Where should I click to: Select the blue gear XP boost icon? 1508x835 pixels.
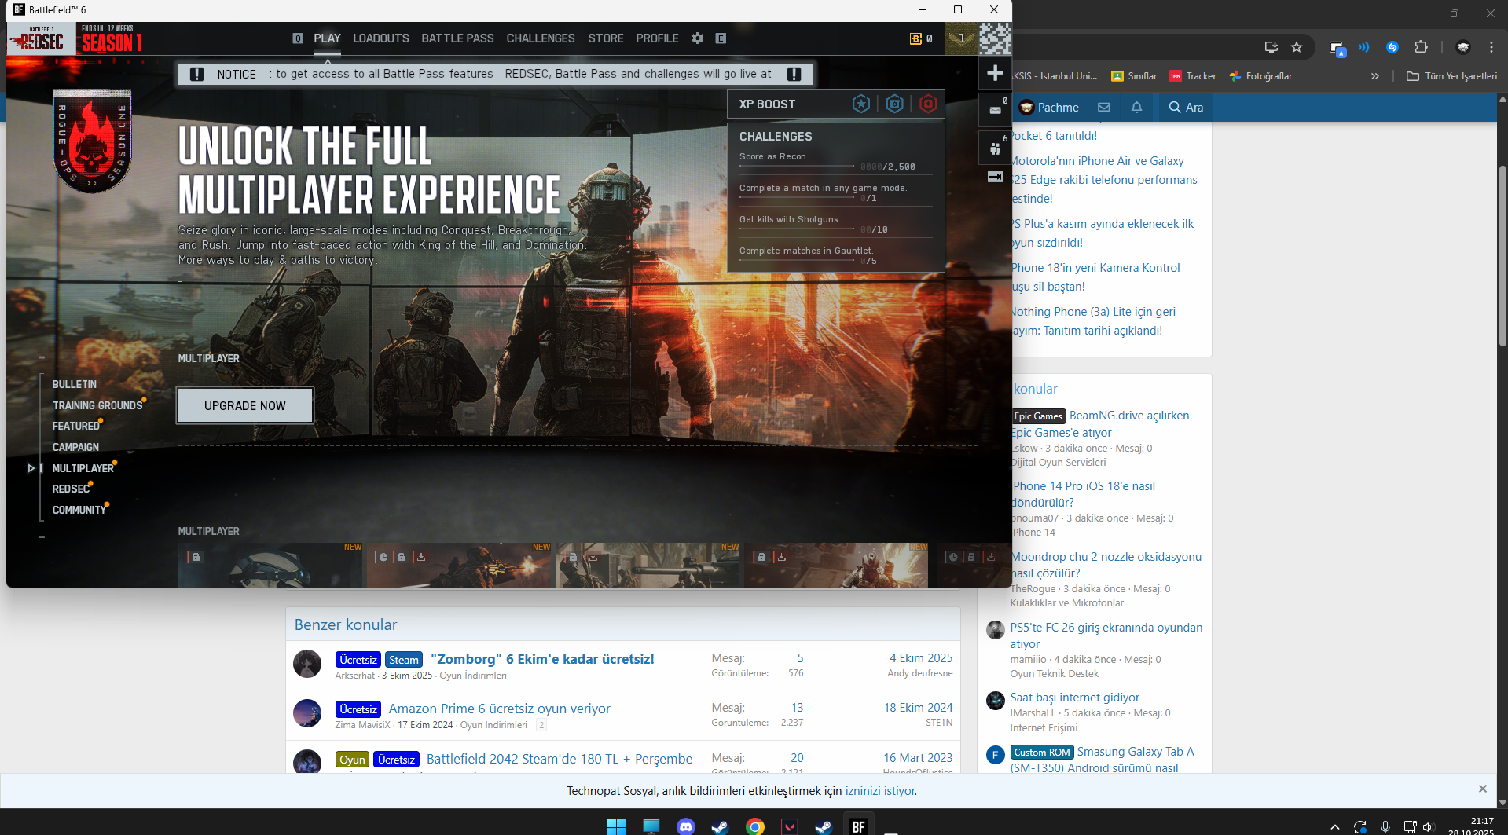point(894,104)
